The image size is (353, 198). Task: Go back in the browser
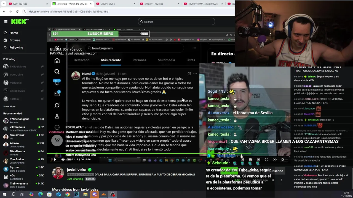click(4, 12)
